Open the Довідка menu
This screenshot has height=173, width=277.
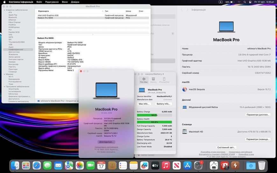point(75,2)
